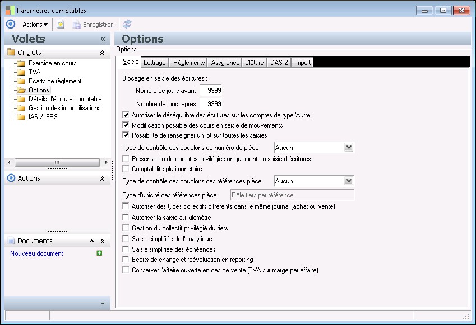Click the blue circle icon beside Actions menu
The height and width of the screenshot is (325, 476).
click(10, 25)
